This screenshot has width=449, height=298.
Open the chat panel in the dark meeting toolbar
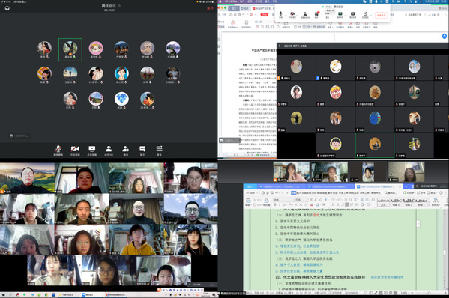click(x=142, y=149)
